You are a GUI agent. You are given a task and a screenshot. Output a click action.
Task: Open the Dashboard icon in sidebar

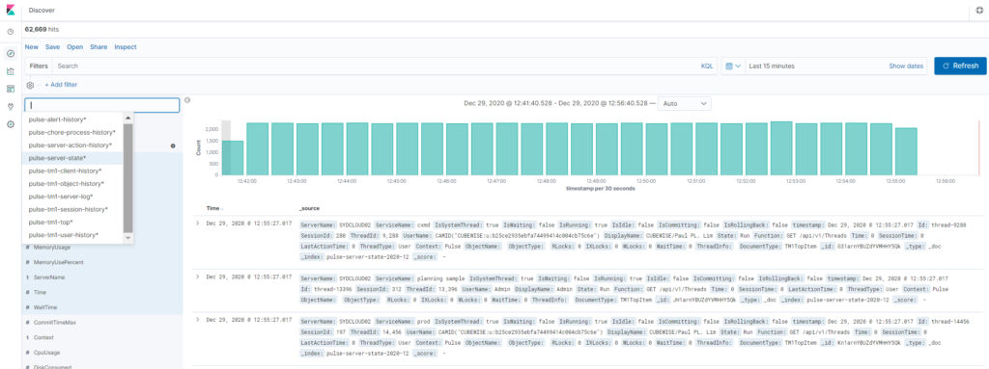(10, 89)
